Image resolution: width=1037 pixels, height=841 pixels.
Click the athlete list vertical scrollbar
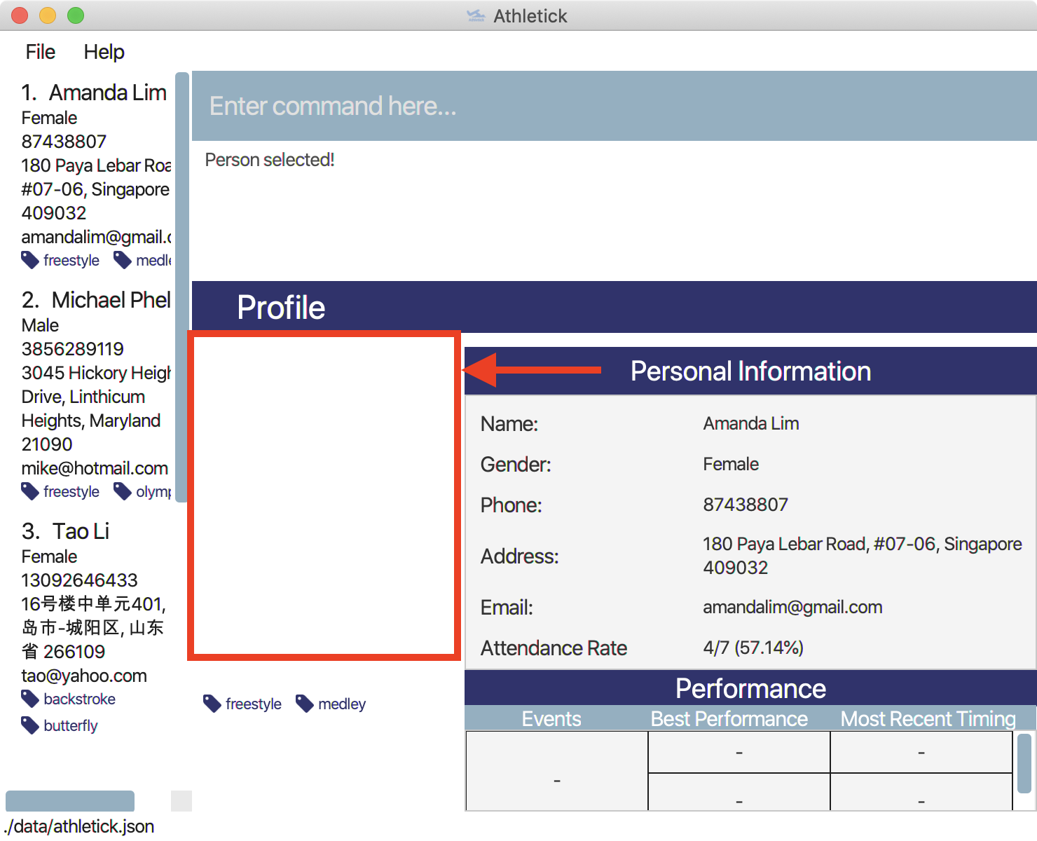(x=181, y=287)
